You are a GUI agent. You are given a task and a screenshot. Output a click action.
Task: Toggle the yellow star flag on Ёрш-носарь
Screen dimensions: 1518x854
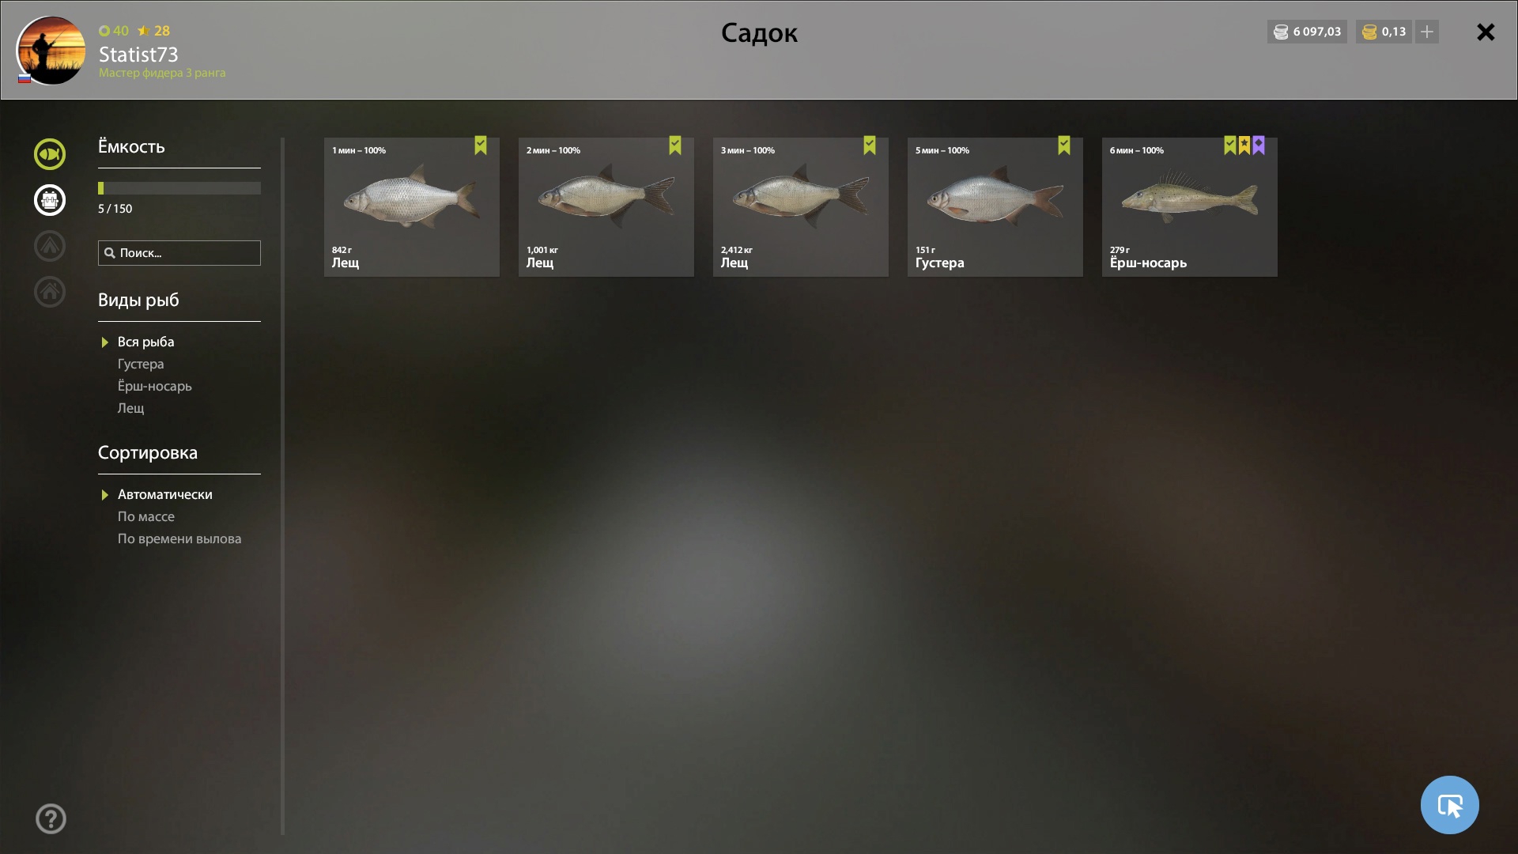(1244, 145)
